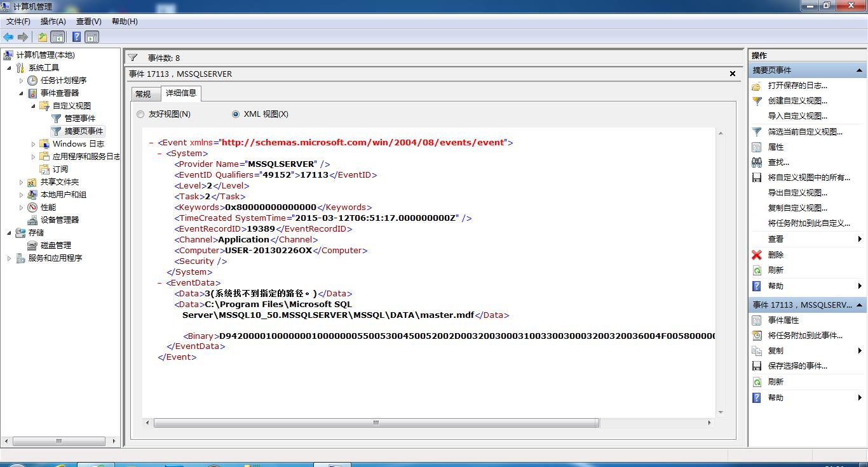The height and width of the screenshot is (467, 868).
Task: Select 任务计划程序 in the tree
Action: pyautogui.click(x=64, y=81)
